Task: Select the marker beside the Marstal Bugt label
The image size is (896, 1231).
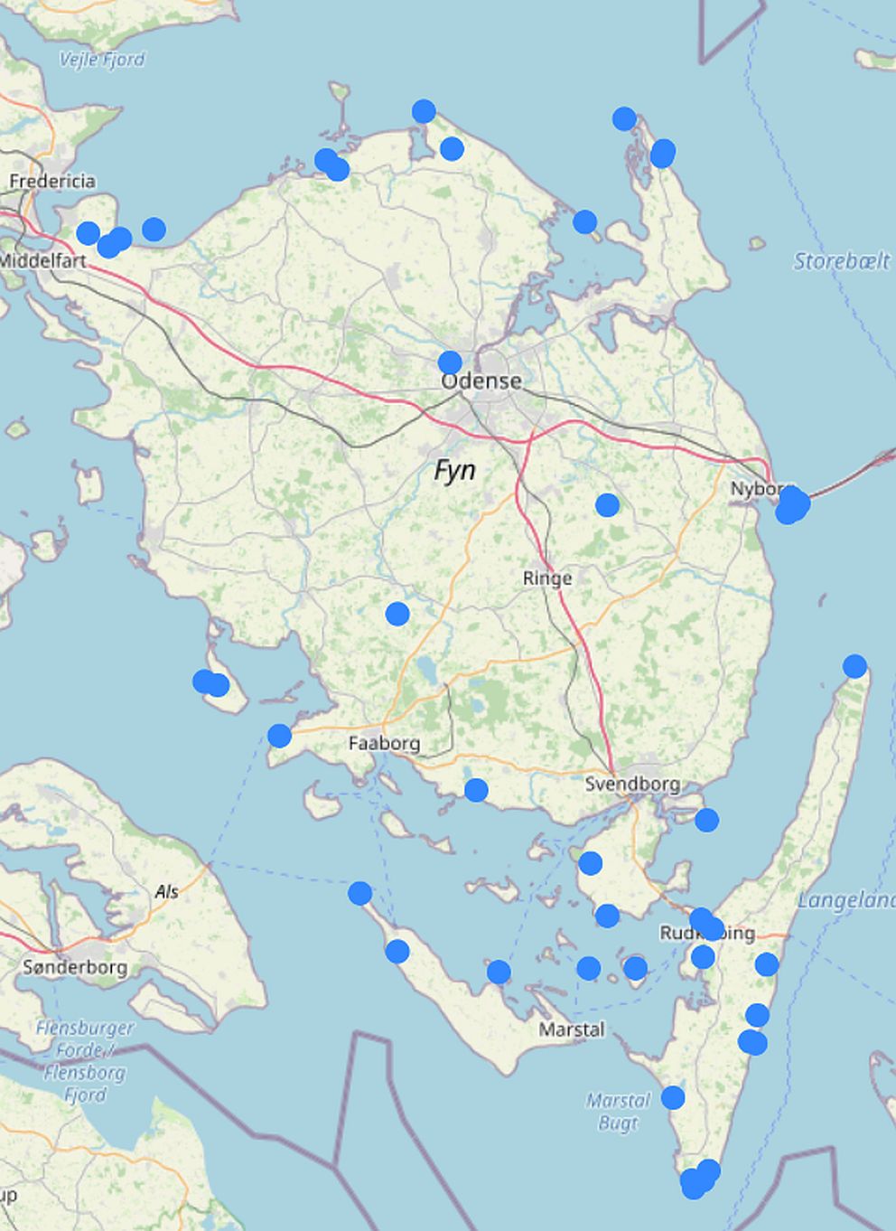Action: coord(673,1098)
